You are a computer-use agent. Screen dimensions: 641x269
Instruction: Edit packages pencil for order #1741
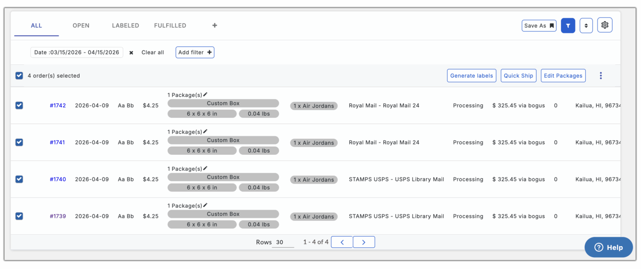pyautogui.click(x=205, y=132)
